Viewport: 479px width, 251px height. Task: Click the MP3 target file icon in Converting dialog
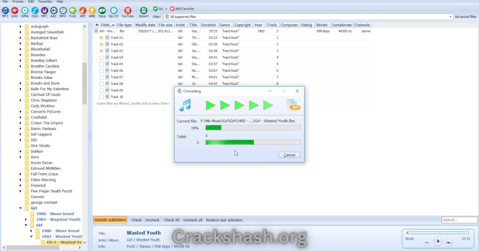point(293,105)
